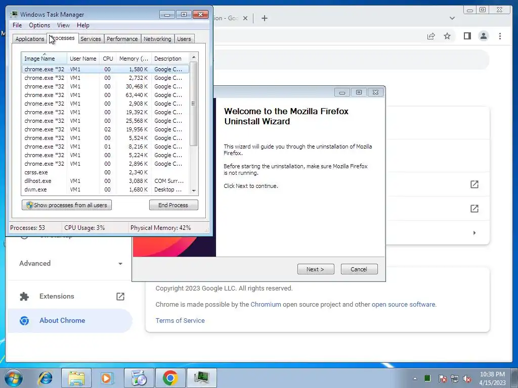Image resolution: width=518 pixels, height=388 pixels.
Task: Click the Task Manager title bar icon
Action: click(x=14, y=14)
